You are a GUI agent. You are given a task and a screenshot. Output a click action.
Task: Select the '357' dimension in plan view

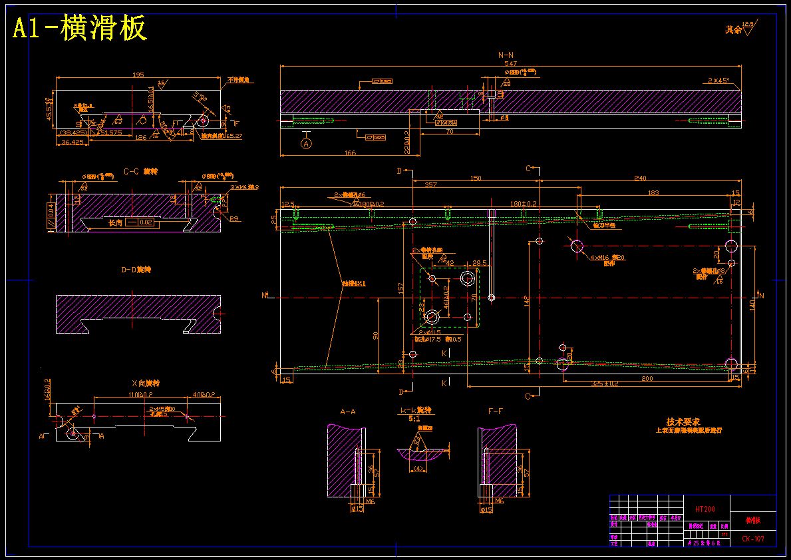pos(431,185)
